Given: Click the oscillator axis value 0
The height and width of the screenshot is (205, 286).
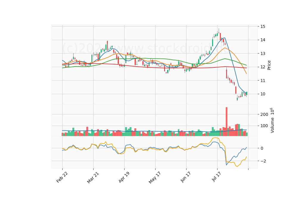Looking at the screenshot, I should pos(262,148).
